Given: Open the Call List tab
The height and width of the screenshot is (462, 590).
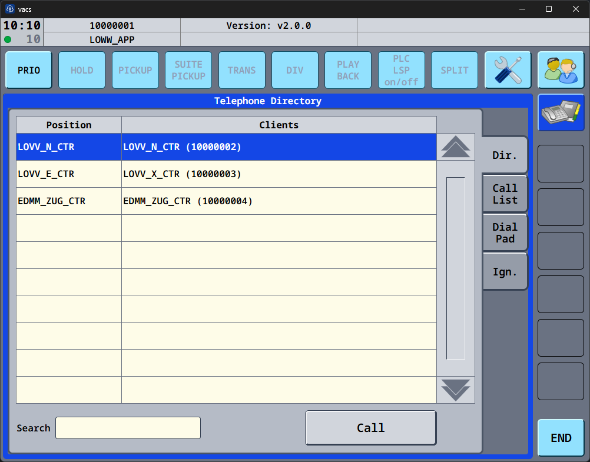Looking at the screenshot, I should point(505,194).
